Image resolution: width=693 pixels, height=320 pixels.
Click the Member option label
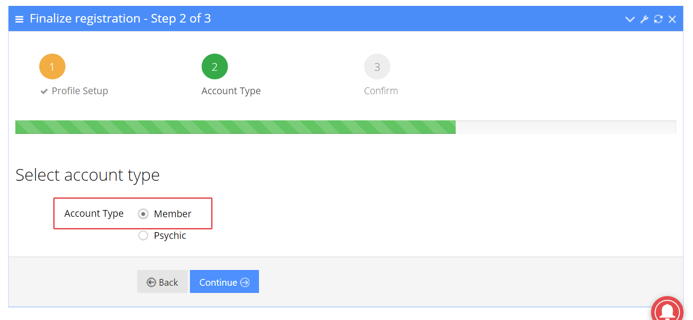pos(173,214)
